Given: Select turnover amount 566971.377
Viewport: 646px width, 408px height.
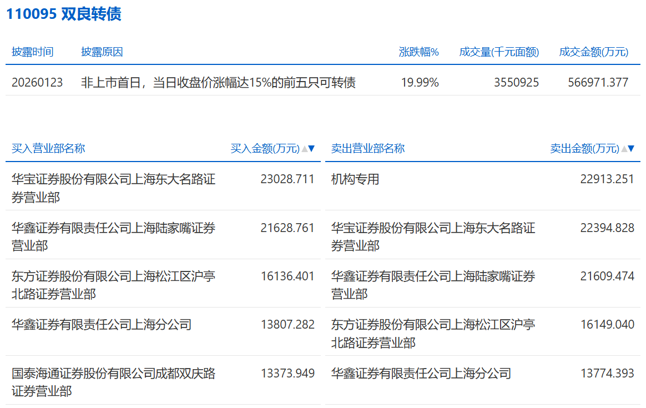Looking at the screenshot, I should (x=598, y=83).
